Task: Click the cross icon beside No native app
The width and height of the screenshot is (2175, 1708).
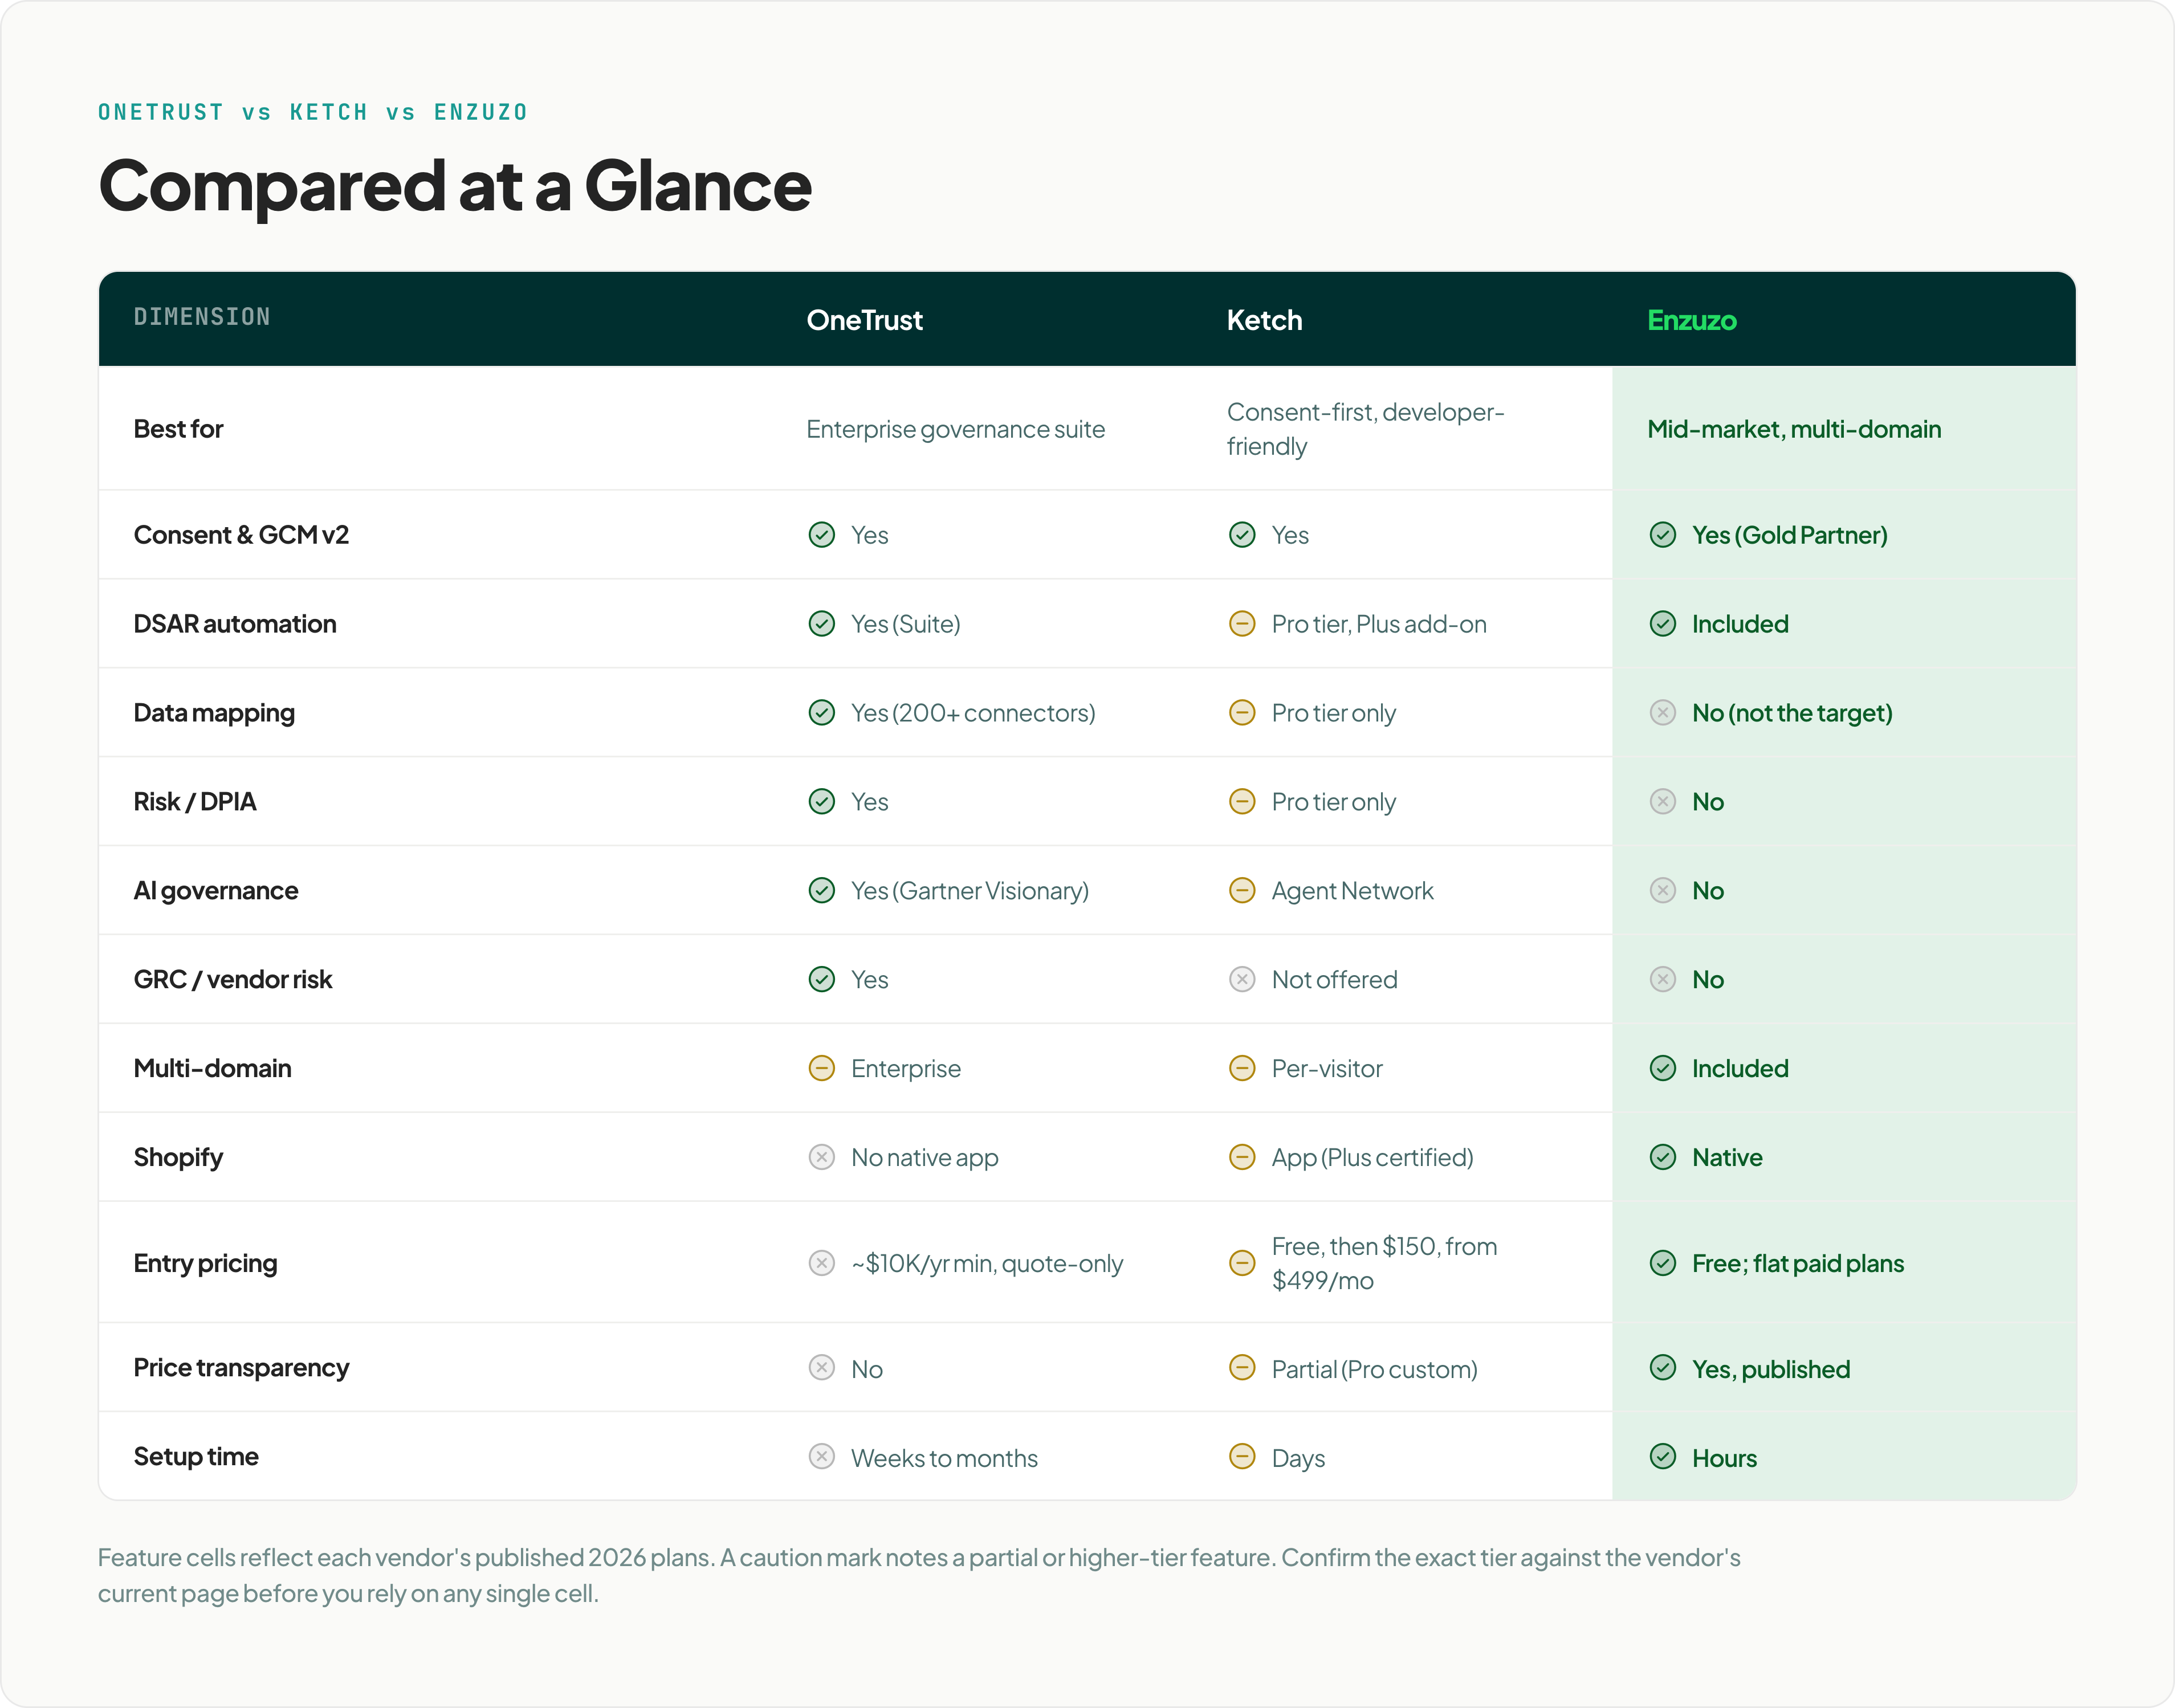Action: tap(821, 1158)
